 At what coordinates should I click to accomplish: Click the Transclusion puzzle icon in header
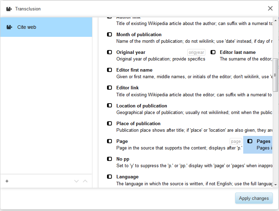pyautogui.click(x=9, y=9)
